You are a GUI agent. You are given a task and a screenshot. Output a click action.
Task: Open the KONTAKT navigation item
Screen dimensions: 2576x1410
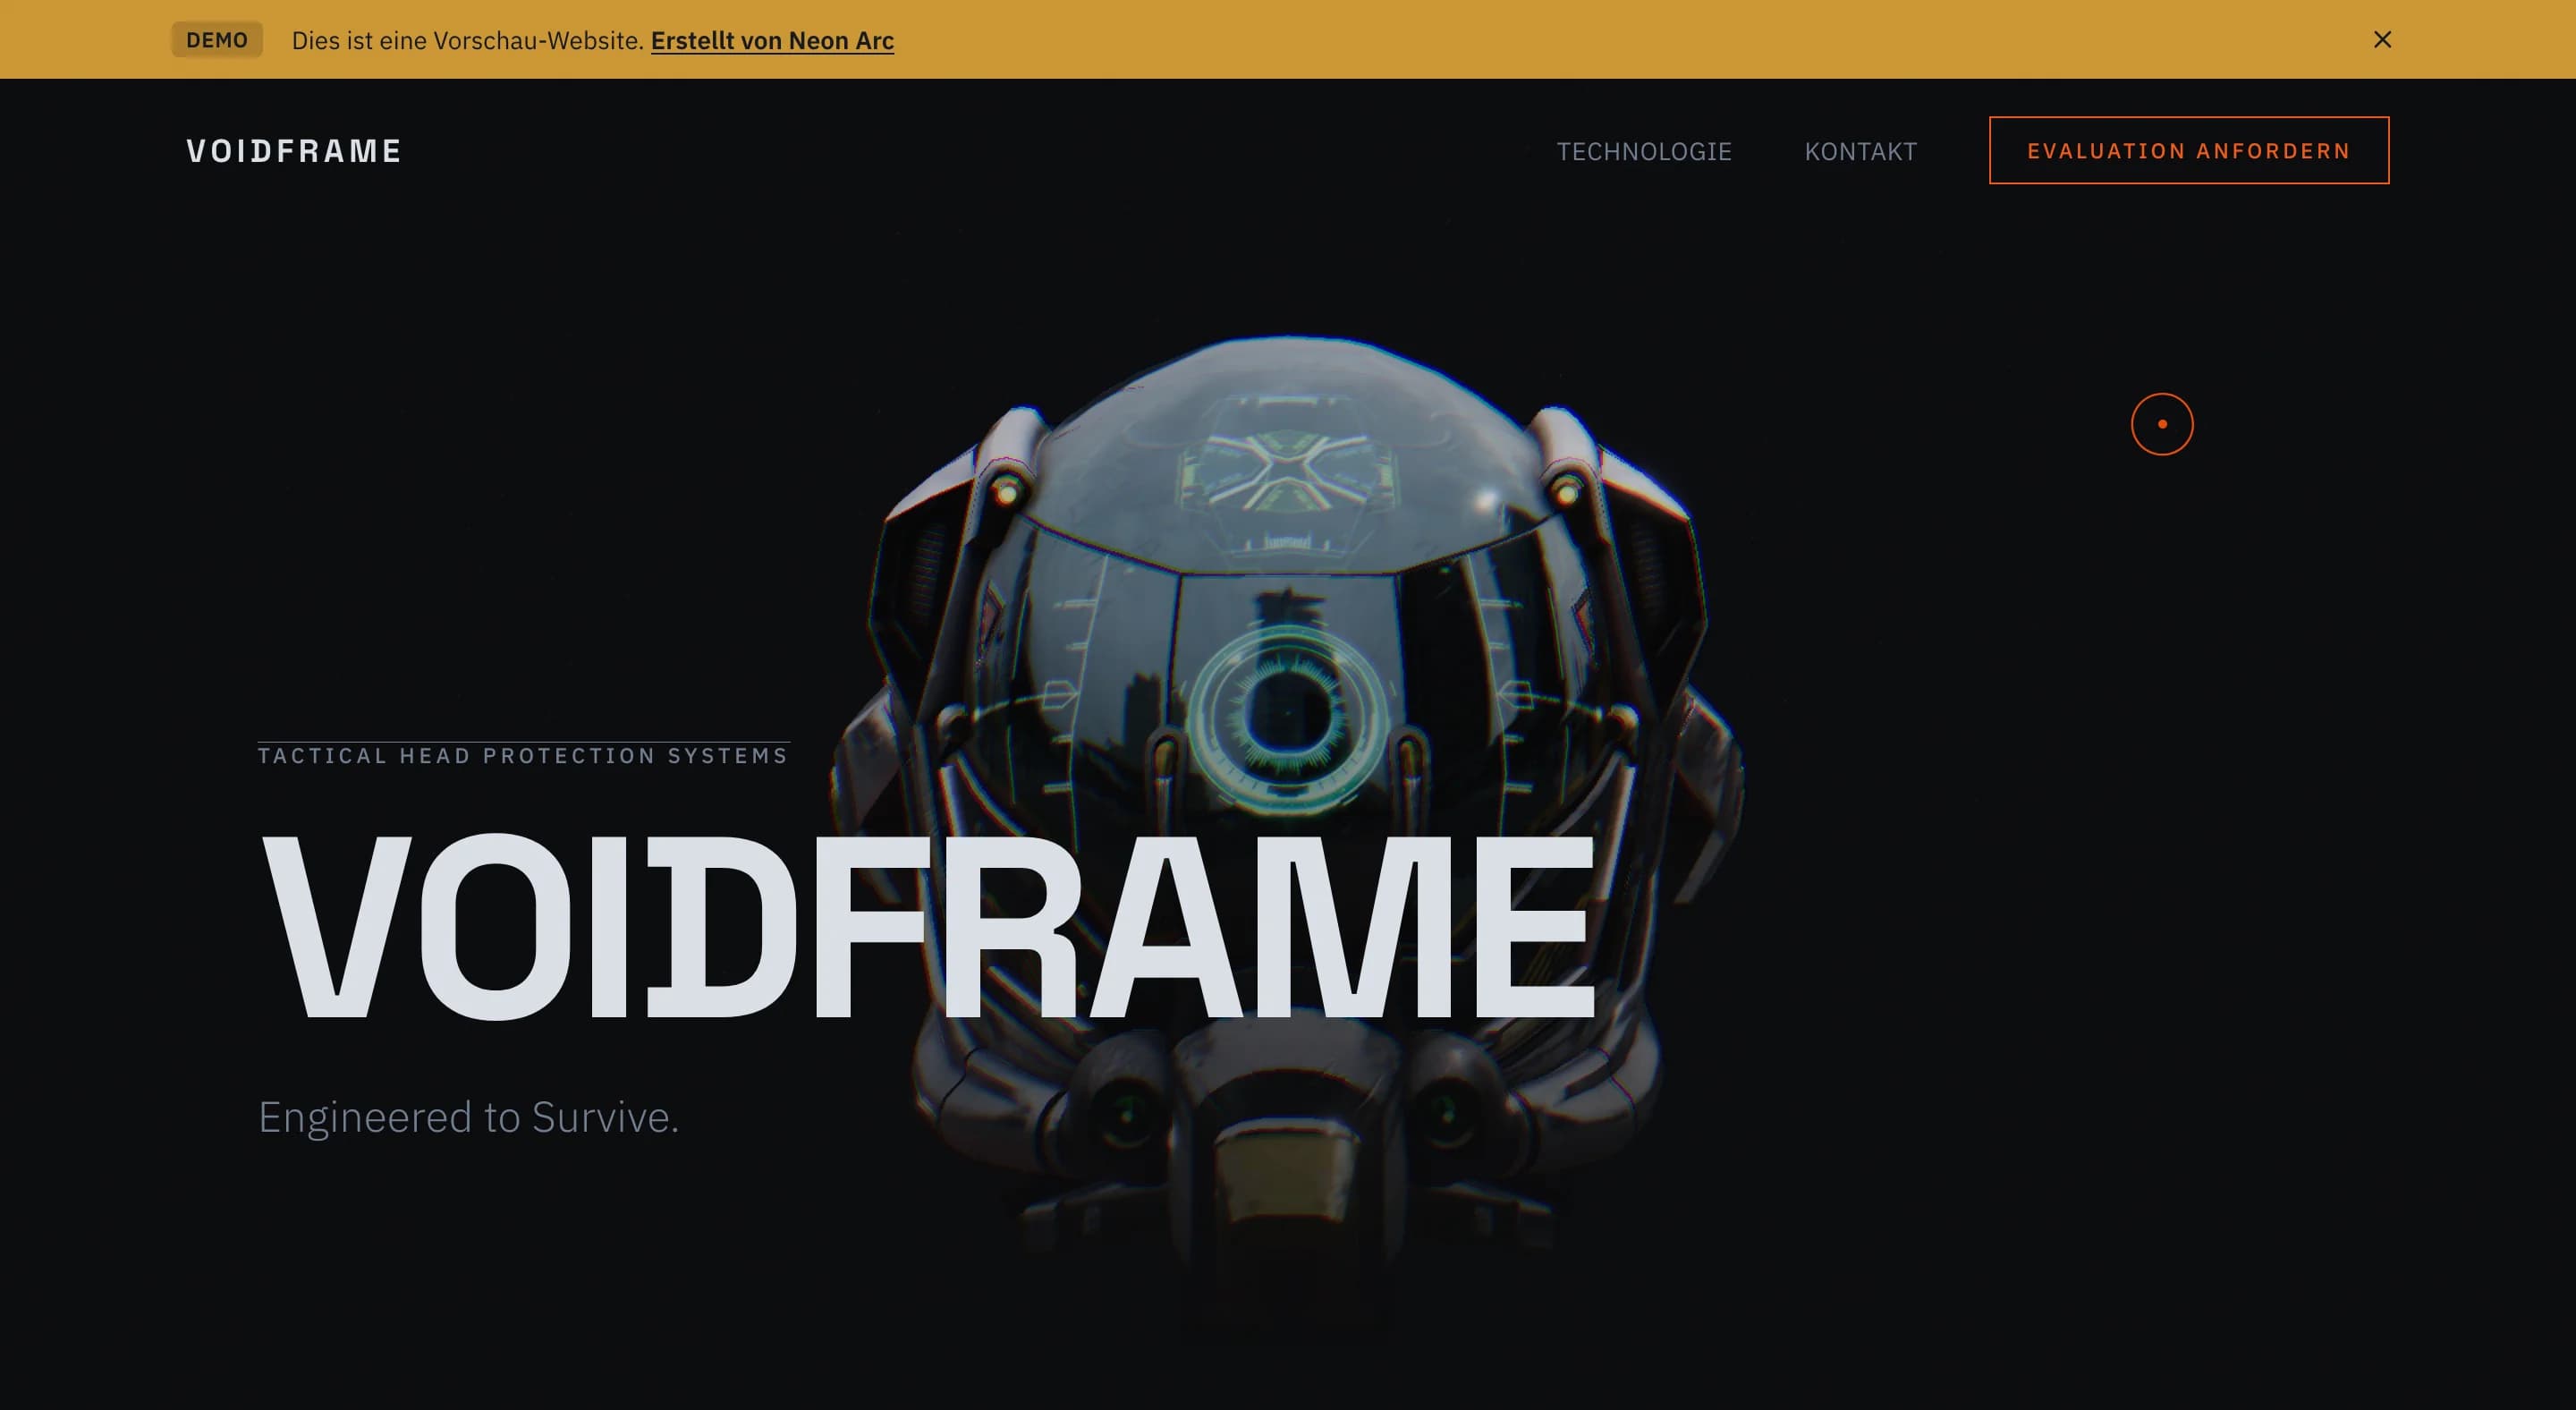(x=1860, y=151)
